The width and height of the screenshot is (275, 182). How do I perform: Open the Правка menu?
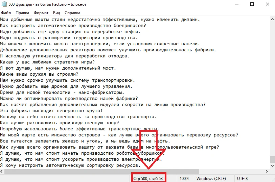22,13
